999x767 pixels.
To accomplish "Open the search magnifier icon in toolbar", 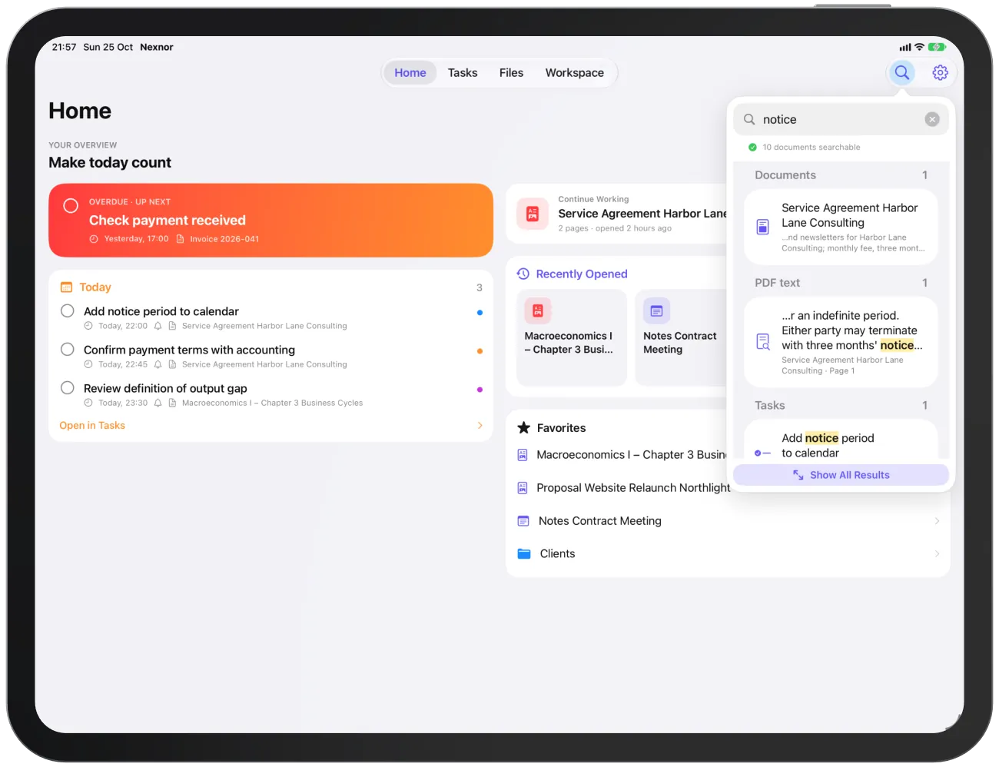I will coord(901,72).
